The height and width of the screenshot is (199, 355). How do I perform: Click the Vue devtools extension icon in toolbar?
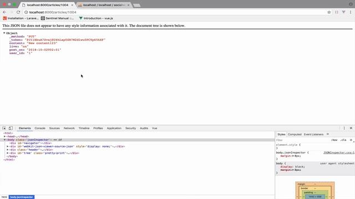(x=344, y=12)
